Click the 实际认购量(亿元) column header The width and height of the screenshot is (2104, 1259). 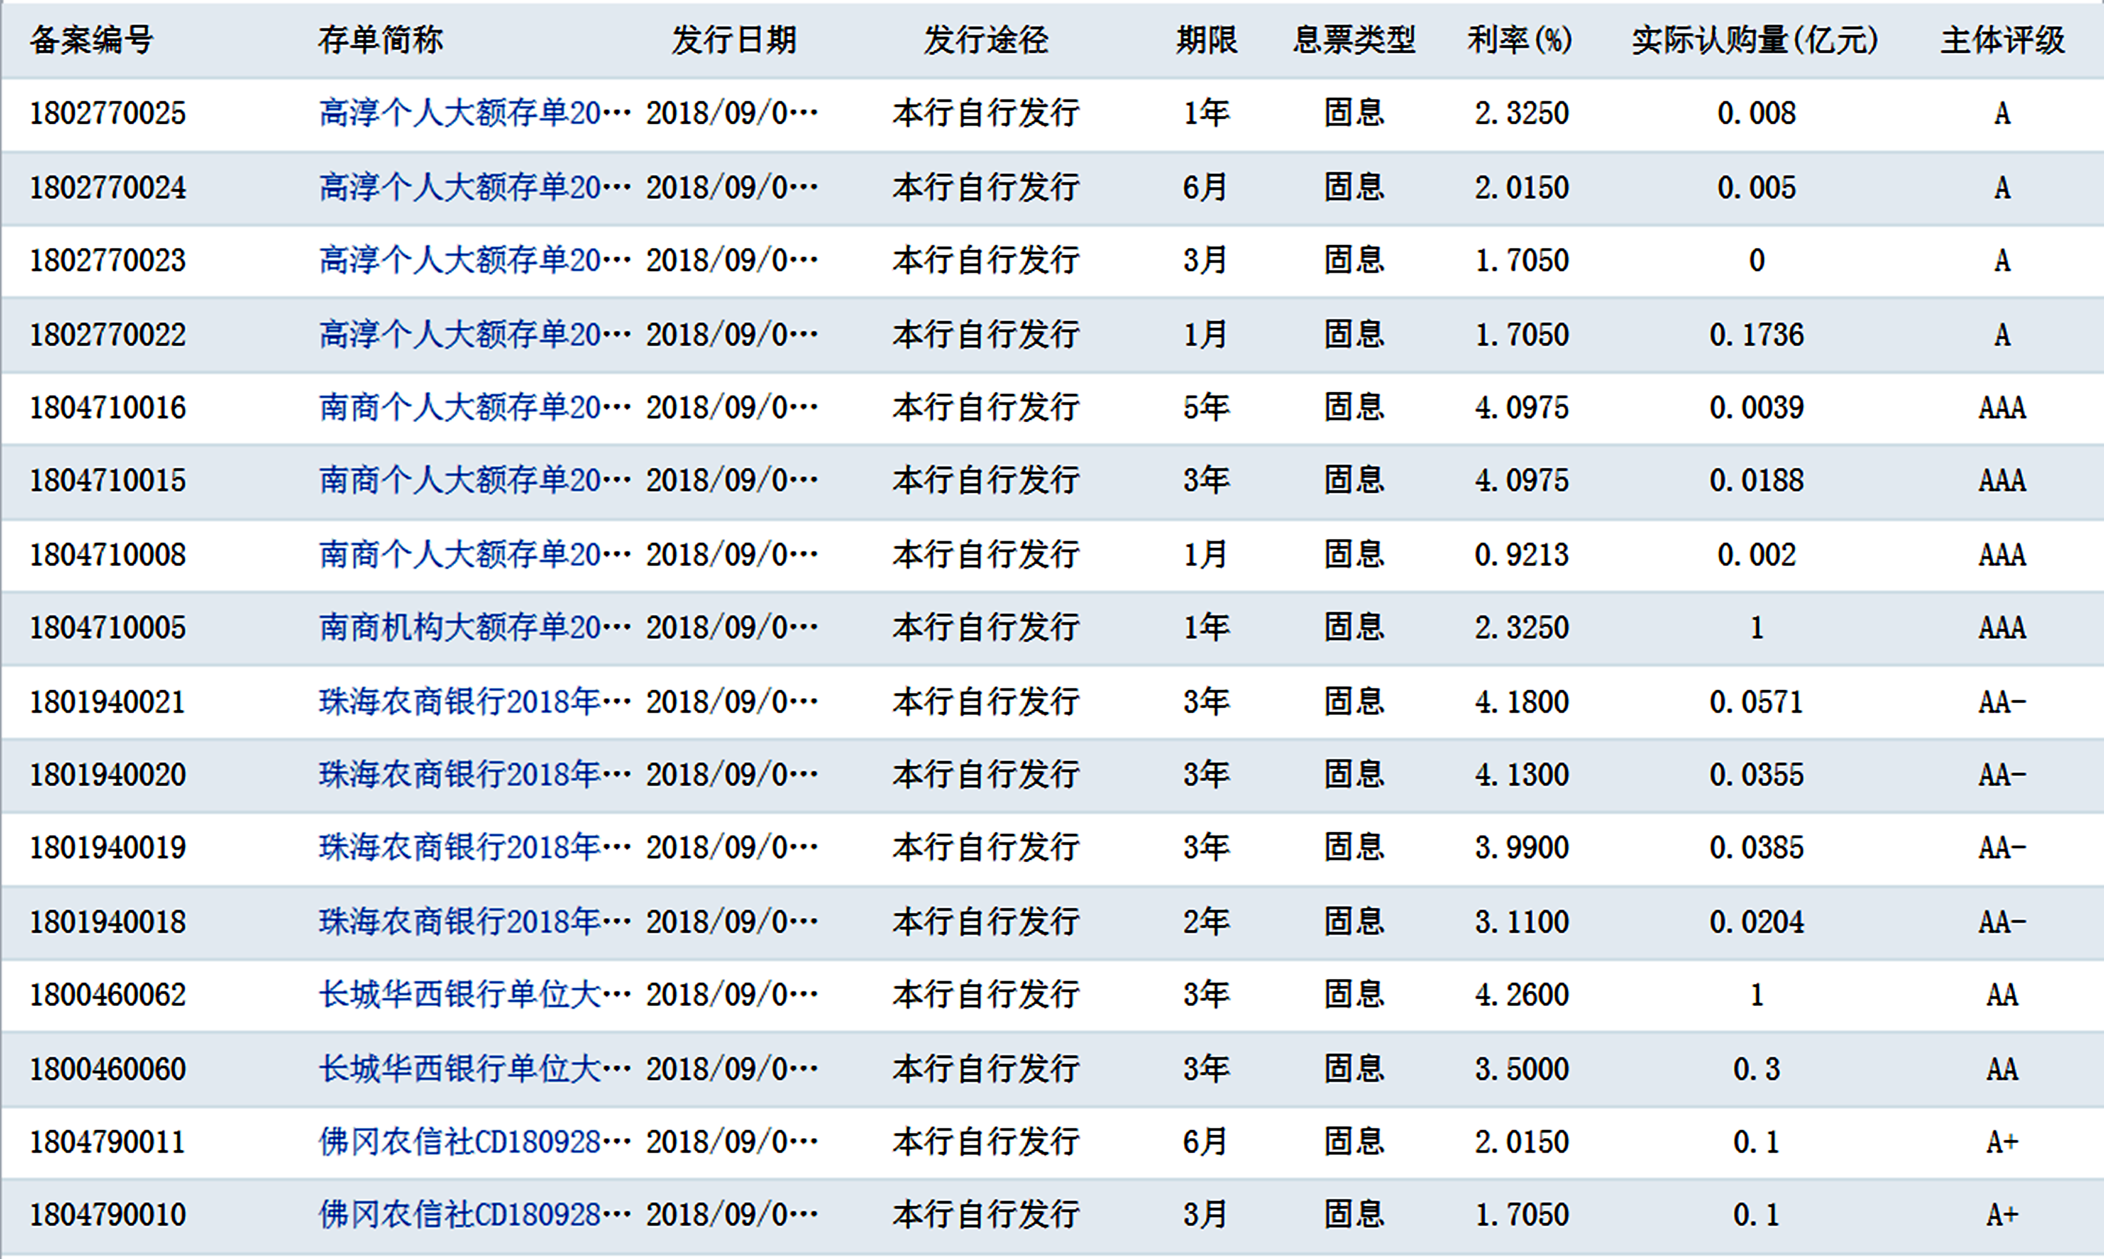1755,40
